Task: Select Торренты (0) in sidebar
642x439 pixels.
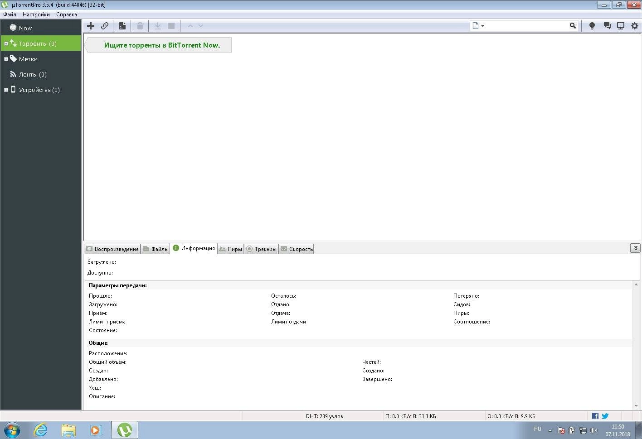Action: pyautogui.click(x=41, y=43)
